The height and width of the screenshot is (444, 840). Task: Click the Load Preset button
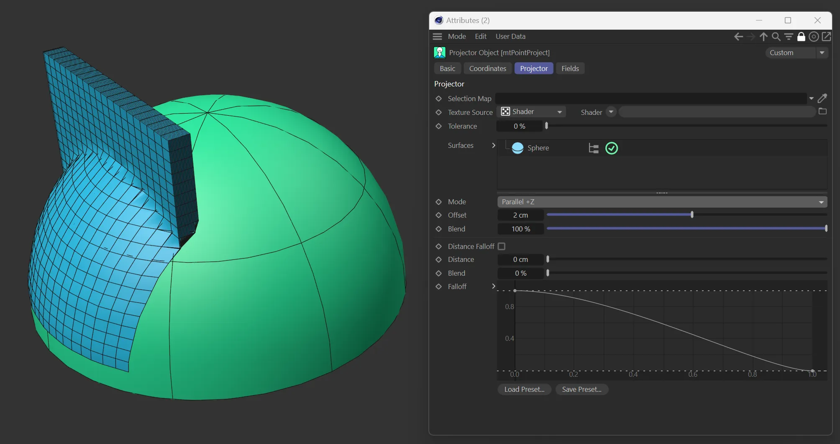coord(524,389)
